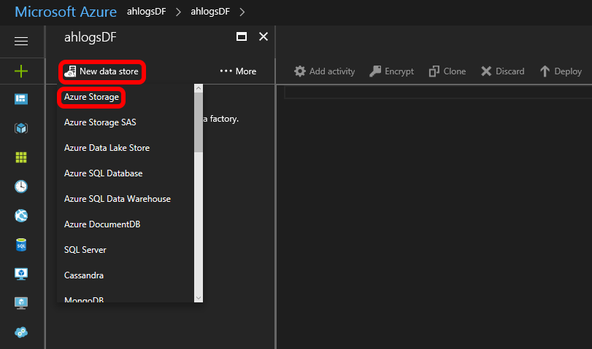Open the More ellipsis menu

click(238, 71)
